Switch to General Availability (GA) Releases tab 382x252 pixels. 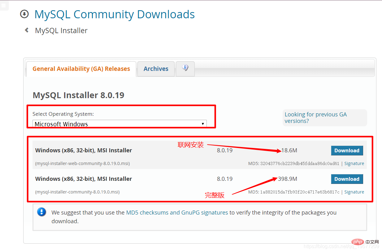(81, 69)
